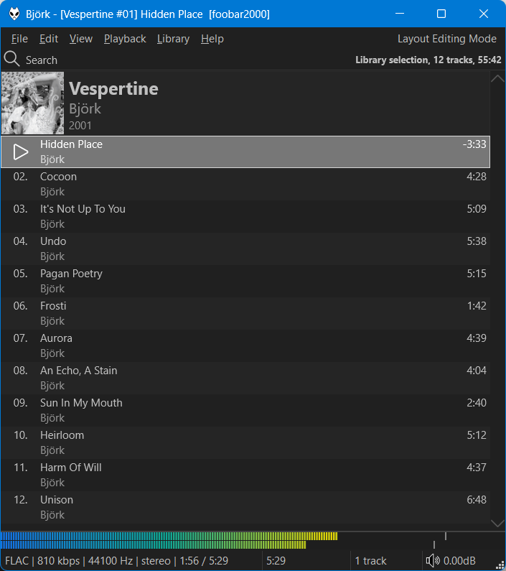Select the Unison track
The height and width of the screenshot is (571, 506).
[245, 507]
